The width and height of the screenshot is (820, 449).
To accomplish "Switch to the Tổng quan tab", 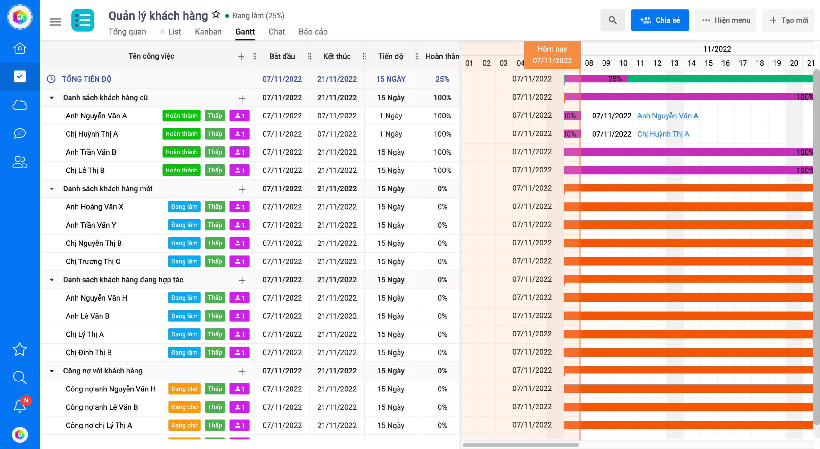I will [x=127, y=32].
